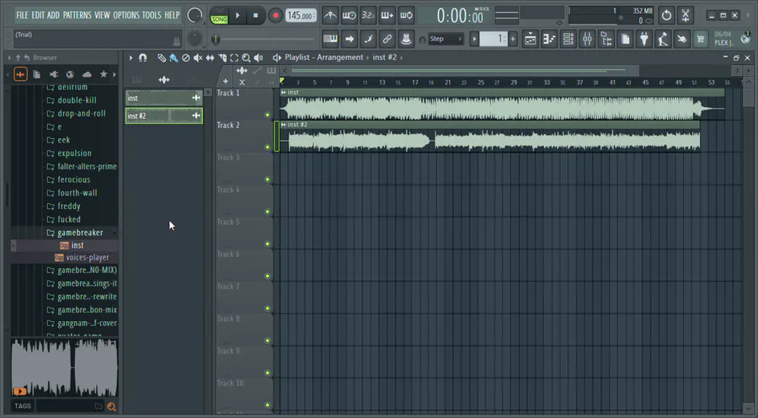
Task: Click the tempo field showing 145.000
Action: click(299, 15)
